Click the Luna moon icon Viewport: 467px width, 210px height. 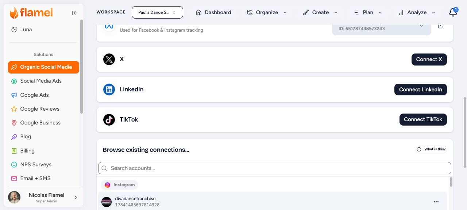tap(14, 29)
